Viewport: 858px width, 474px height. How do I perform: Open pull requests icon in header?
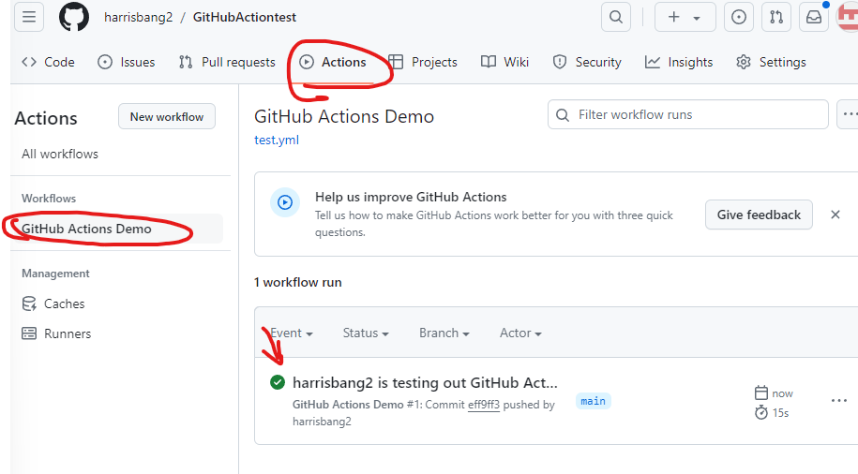[x=775, y=17]
